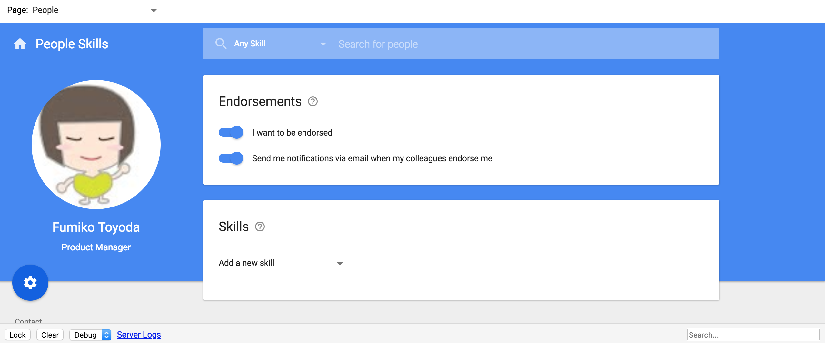Click the Fumiko Toyoda name heading
The height and width of the screenshot is (353, 825).
pyautogui.click(x=96, y=227)
